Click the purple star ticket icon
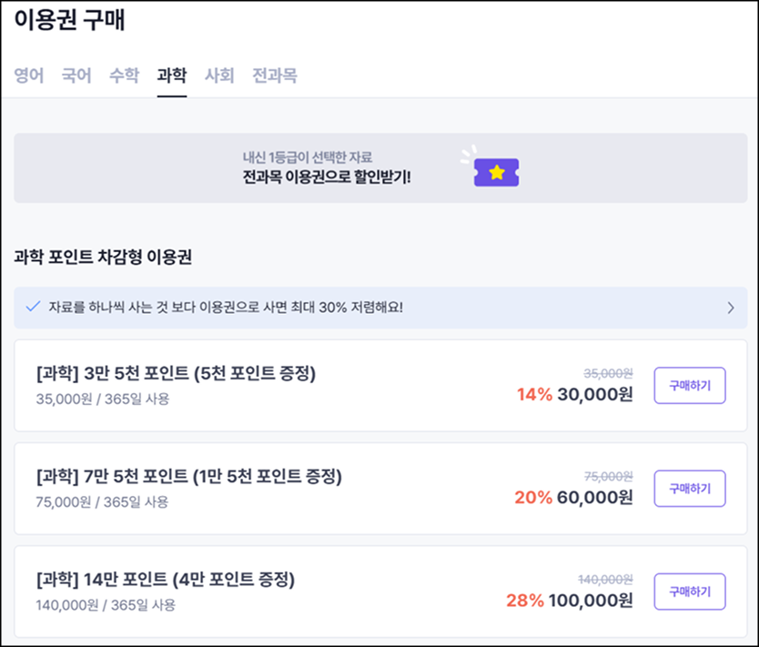 (496, 172)
